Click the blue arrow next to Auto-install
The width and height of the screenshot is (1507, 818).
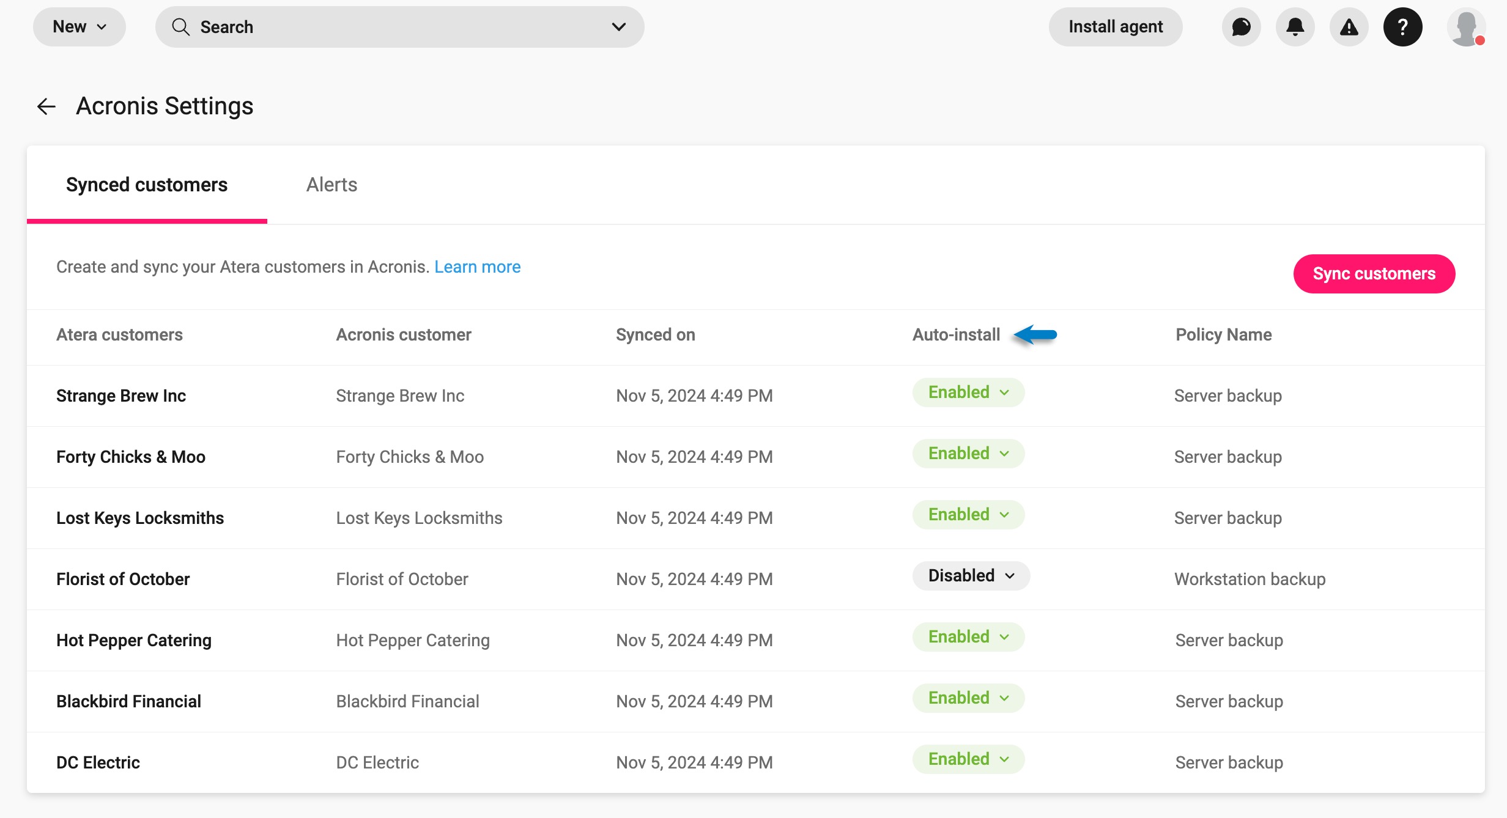1035,334
